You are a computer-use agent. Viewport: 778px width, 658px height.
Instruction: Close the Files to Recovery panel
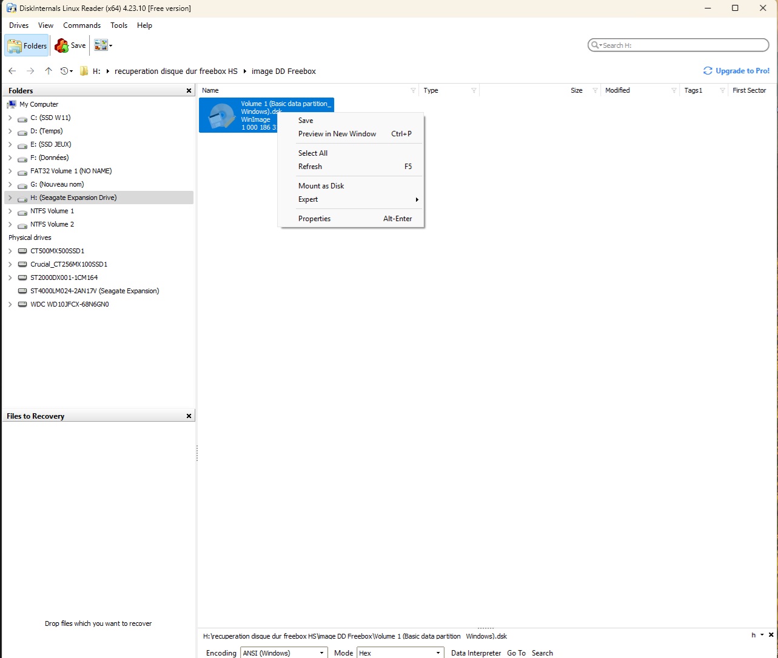(189, 416)
